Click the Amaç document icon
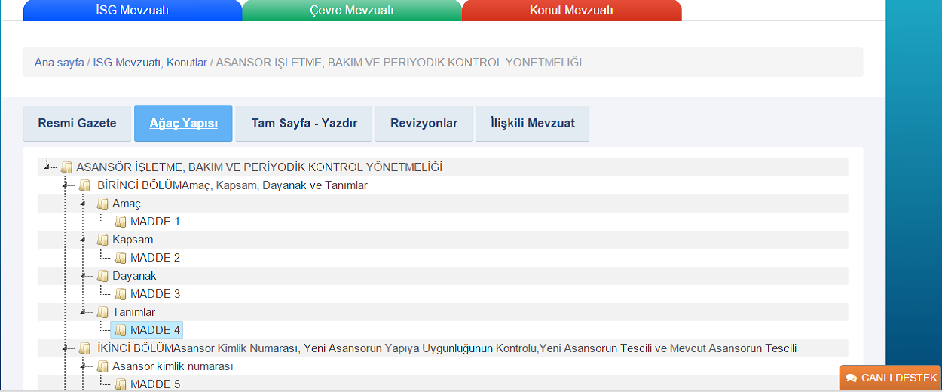Viewport: 942px width, 392px height. [103, 204]
